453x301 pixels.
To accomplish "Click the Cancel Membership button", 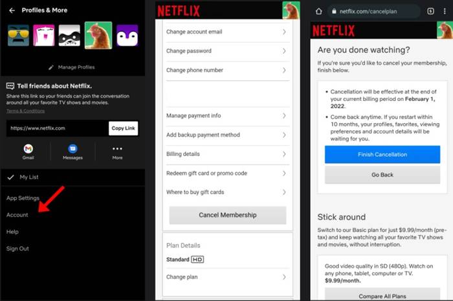I will coord(227,216).
